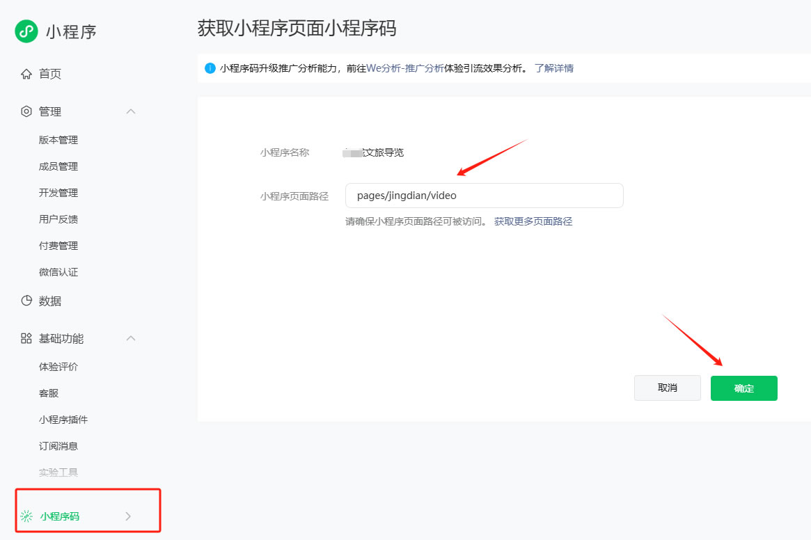Click the pie chart icon beside 数据
This screenshot has width=811, height=540.
[26, 301]
